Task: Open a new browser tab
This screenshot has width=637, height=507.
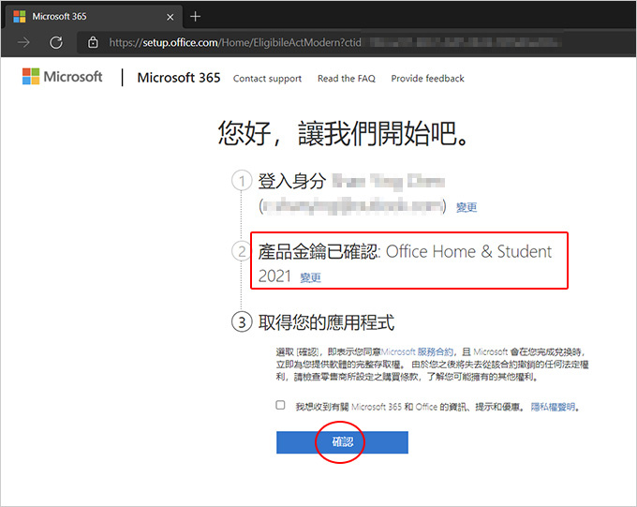Action: [x=196, y=17]
